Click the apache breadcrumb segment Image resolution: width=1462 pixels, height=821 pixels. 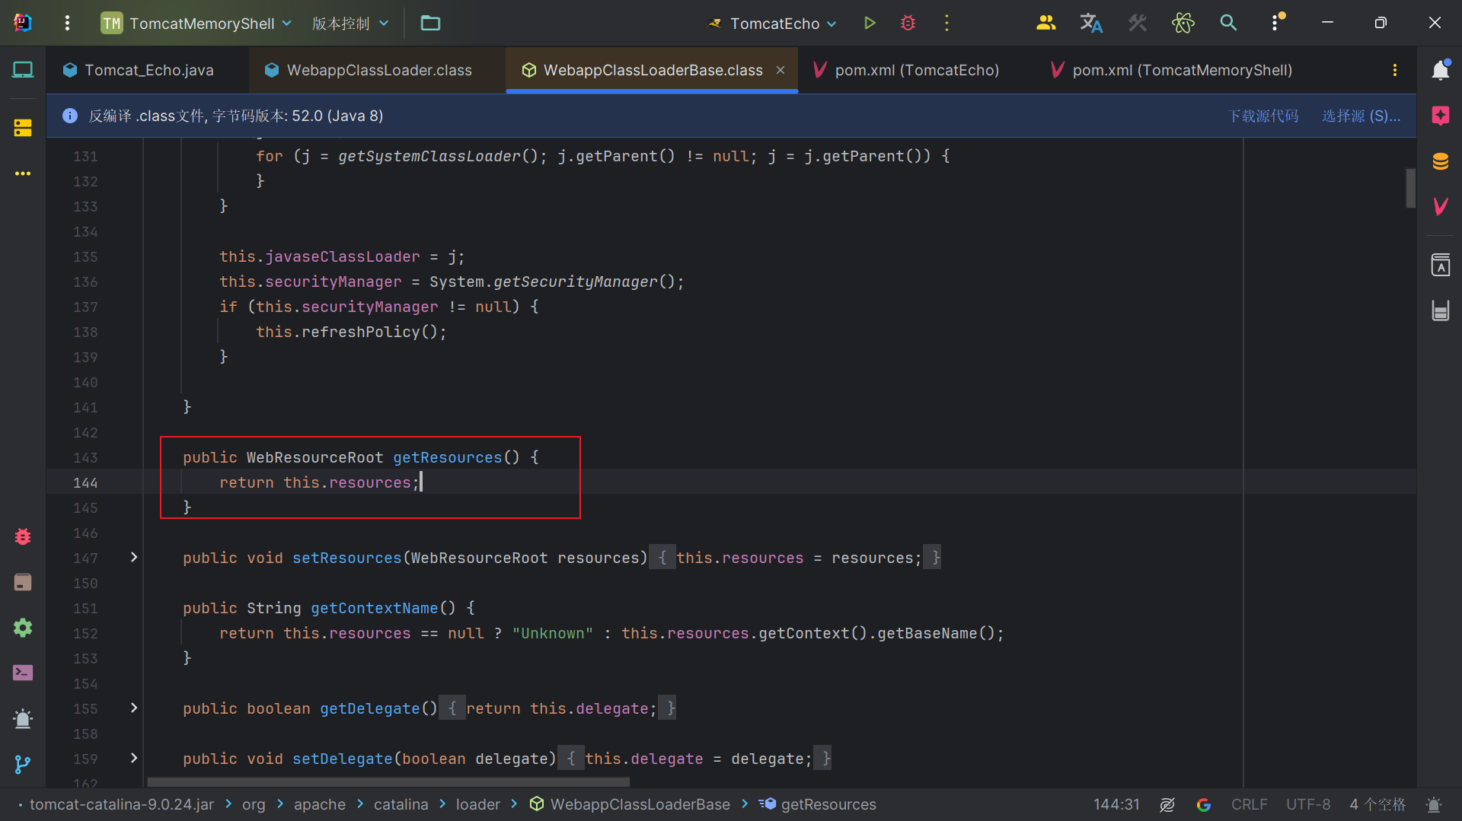[x=320, y=804]
